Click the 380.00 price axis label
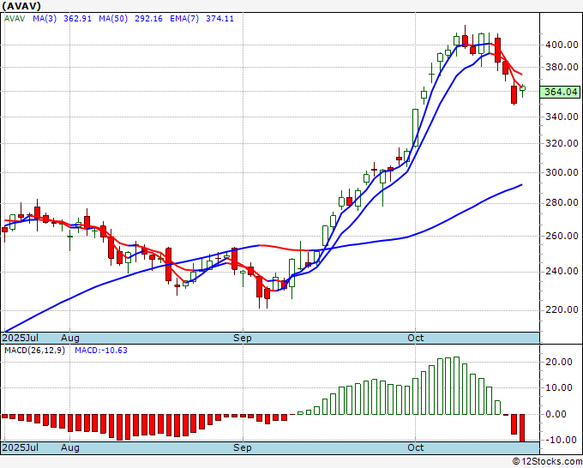Screen dimensions: 583x468 coord(562,67)
